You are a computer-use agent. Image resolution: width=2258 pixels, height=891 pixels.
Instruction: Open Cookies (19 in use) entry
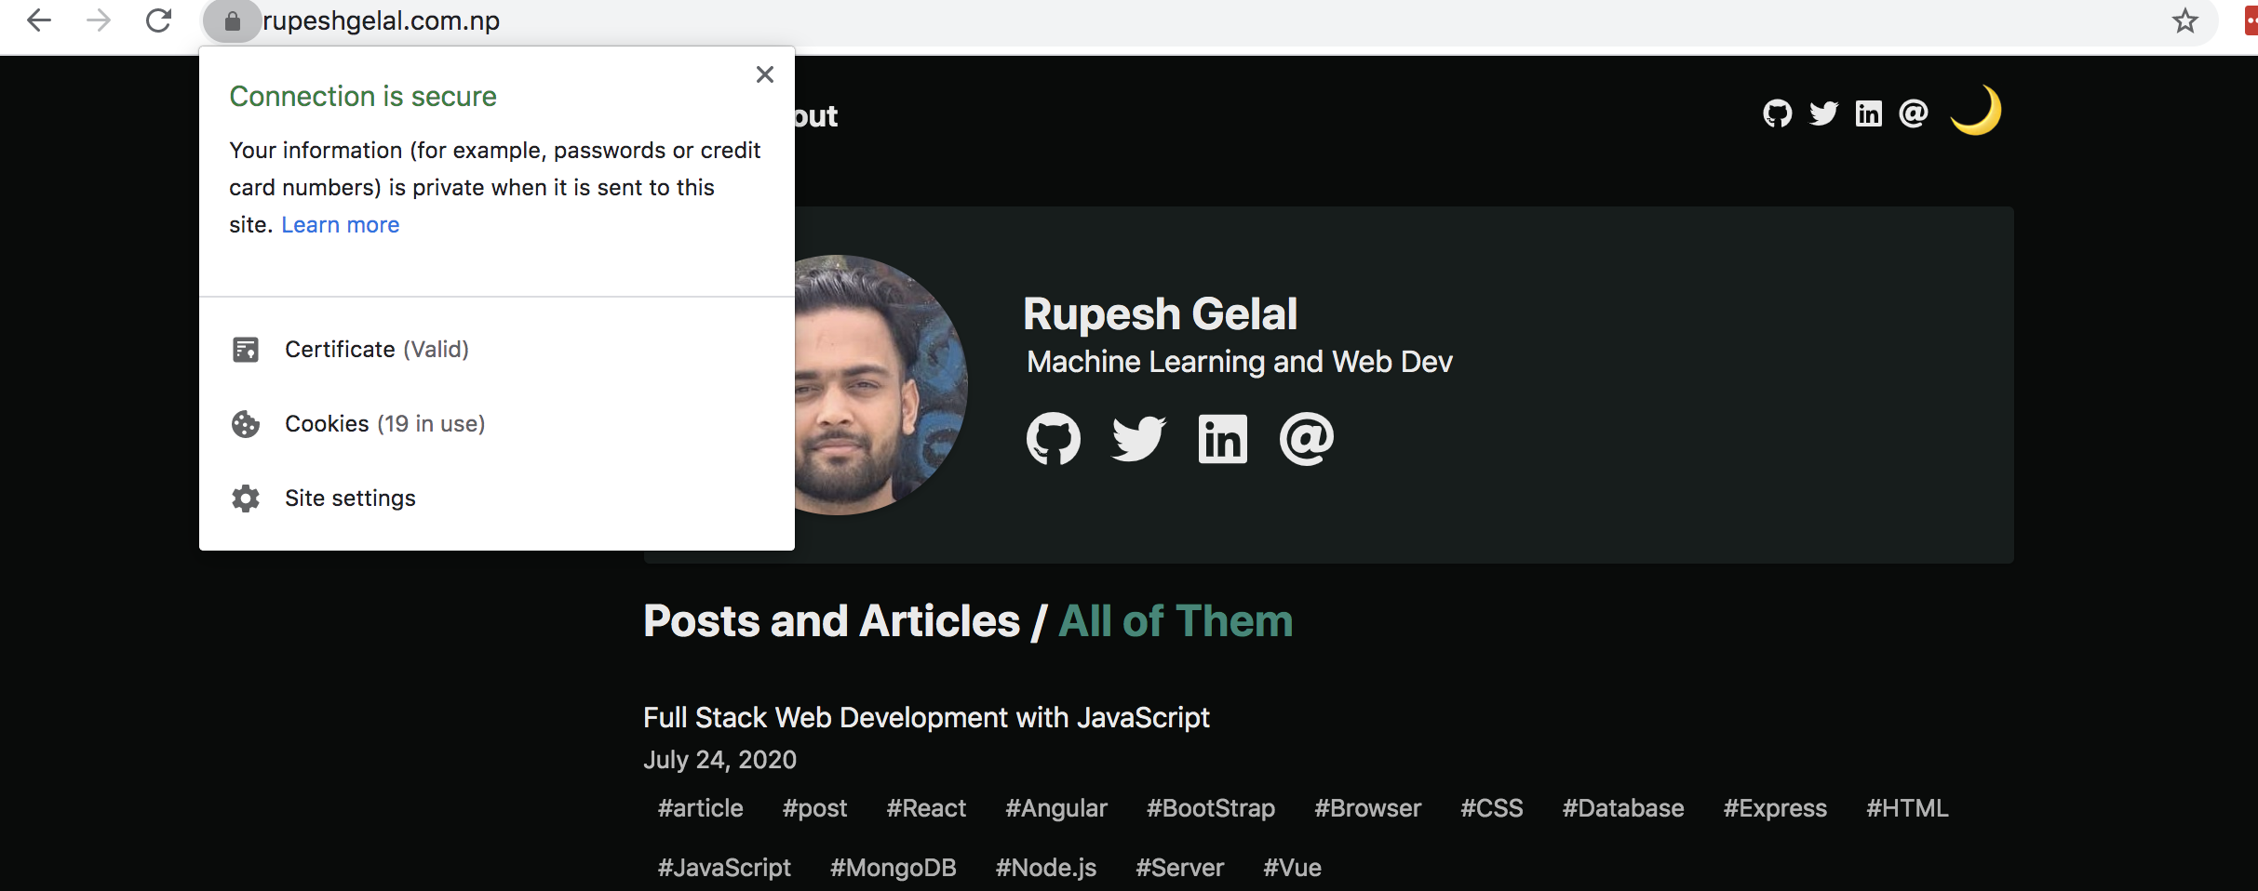pos(384,424)
